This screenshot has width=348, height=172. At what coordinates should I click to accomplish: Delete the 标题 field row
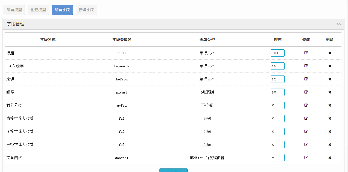(330, 53)
